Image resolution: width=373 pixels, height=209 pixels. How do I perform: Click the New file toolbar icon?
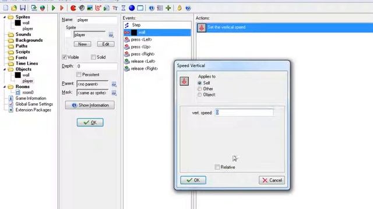pyautogui.click(x=6, y=8)
